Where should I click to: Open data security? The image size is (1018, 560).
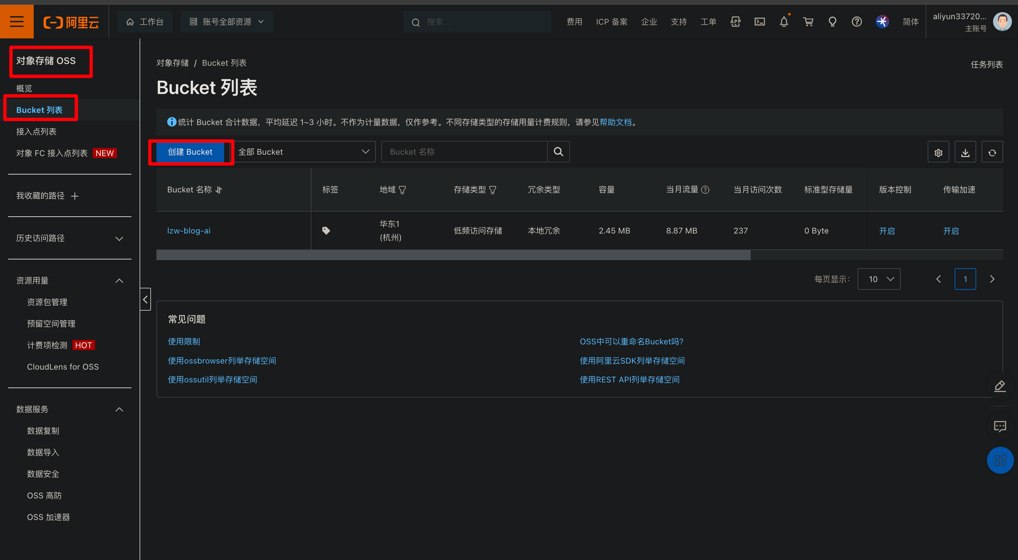point(43,474)
